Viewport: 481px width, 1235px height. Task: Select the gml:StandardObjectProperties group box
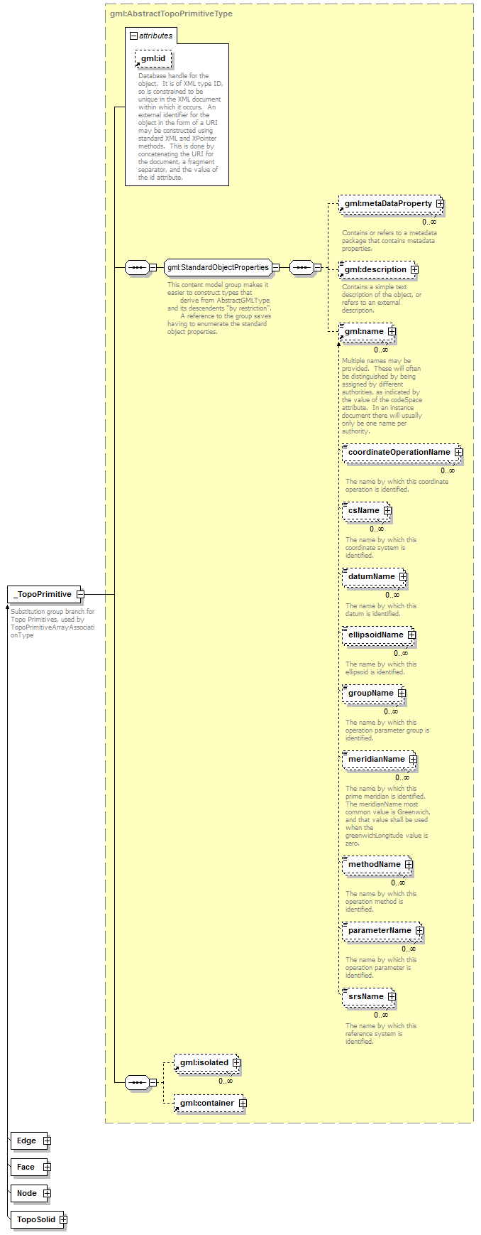pyautogui.click(x=218, y=268)
